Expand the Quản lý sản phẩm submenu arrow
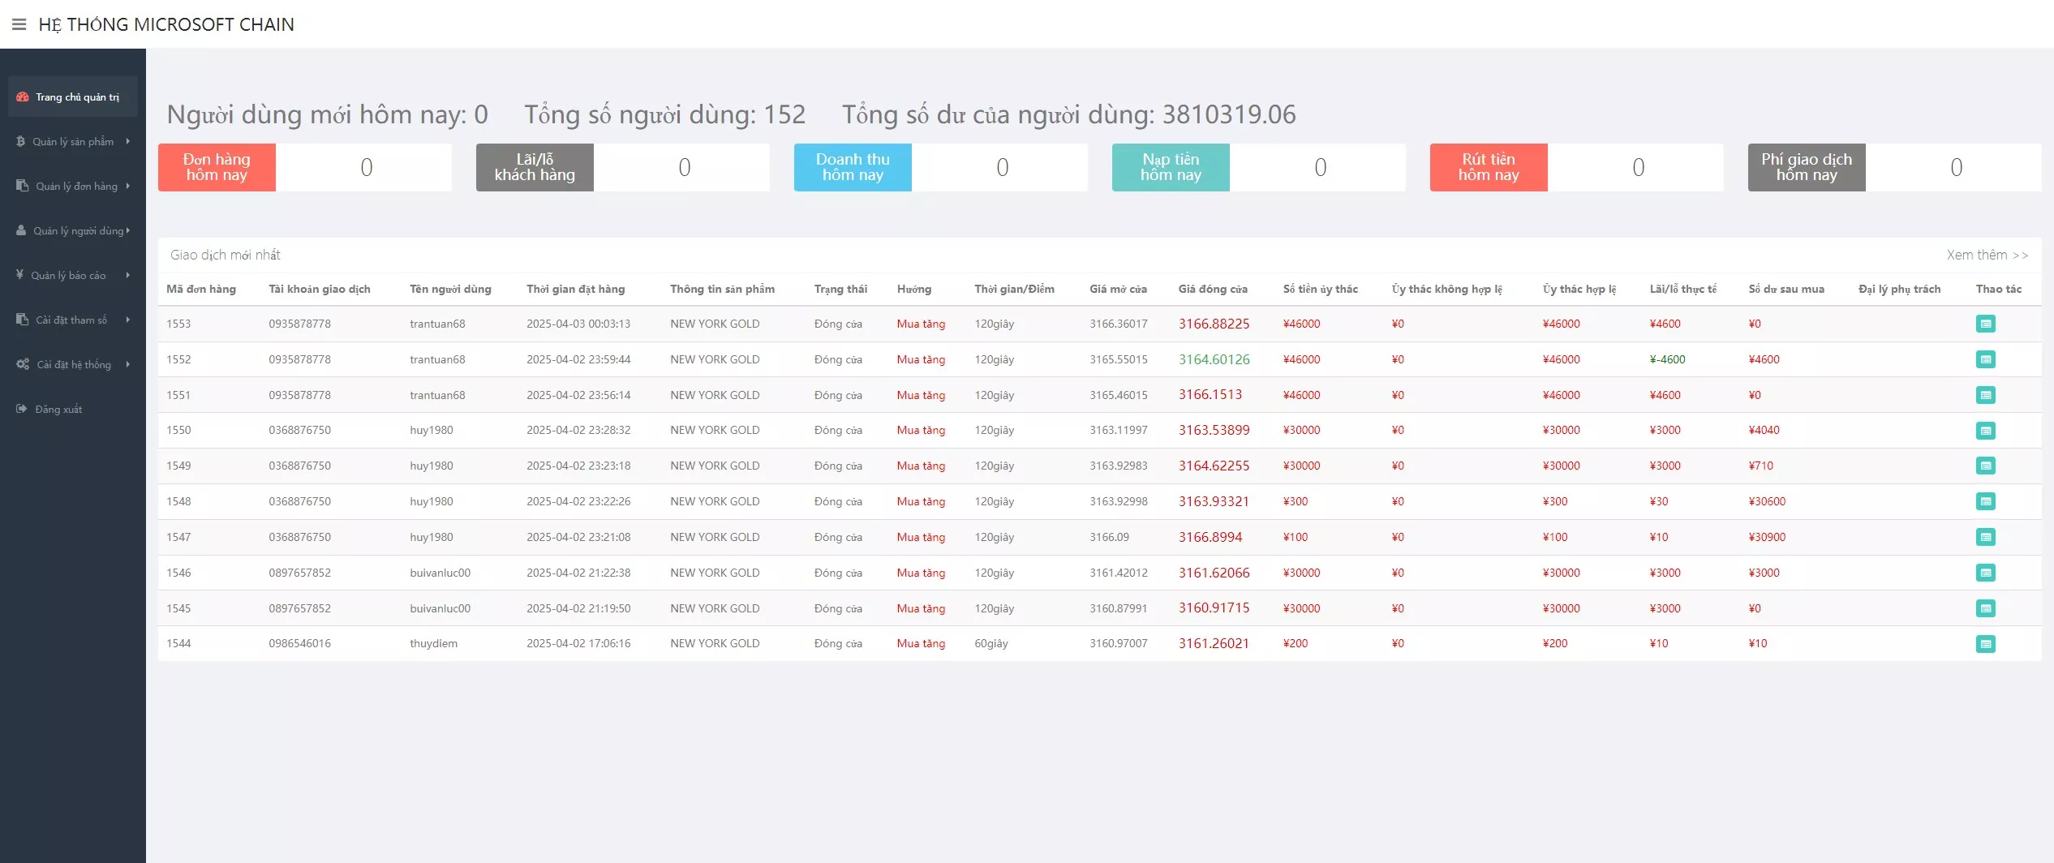The height and width of the screenshot is (863, 2054). pyautogui.click(x=127, y=141)
